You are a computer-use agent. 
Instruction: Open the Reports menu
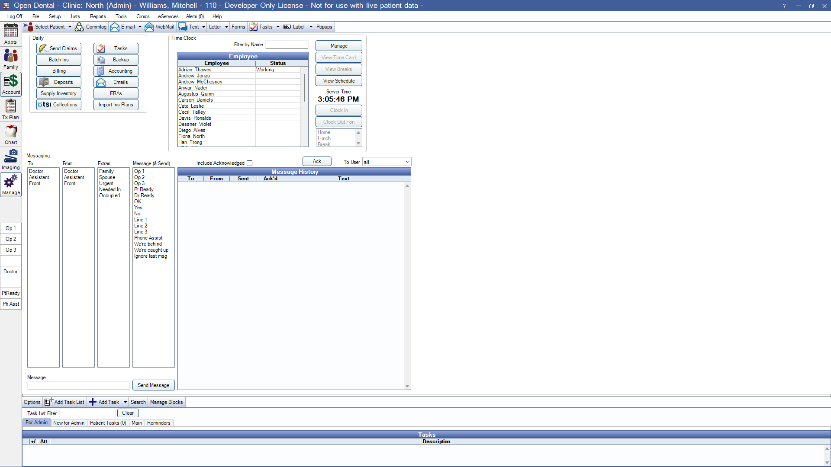tap(98, 16)
